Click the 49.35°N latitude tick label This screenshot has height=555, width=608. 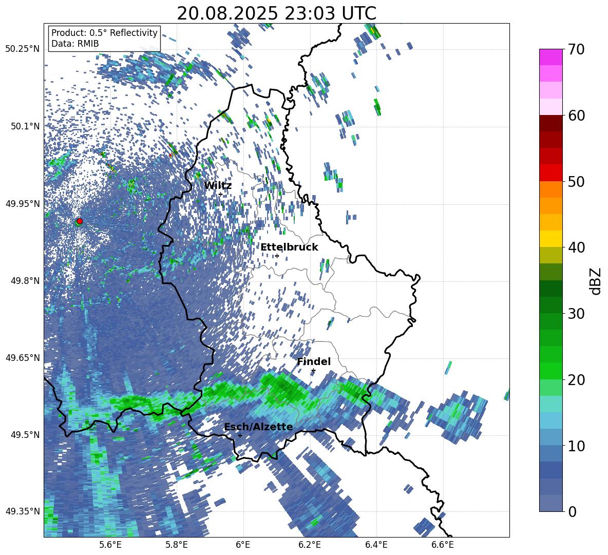click(23, 511)
